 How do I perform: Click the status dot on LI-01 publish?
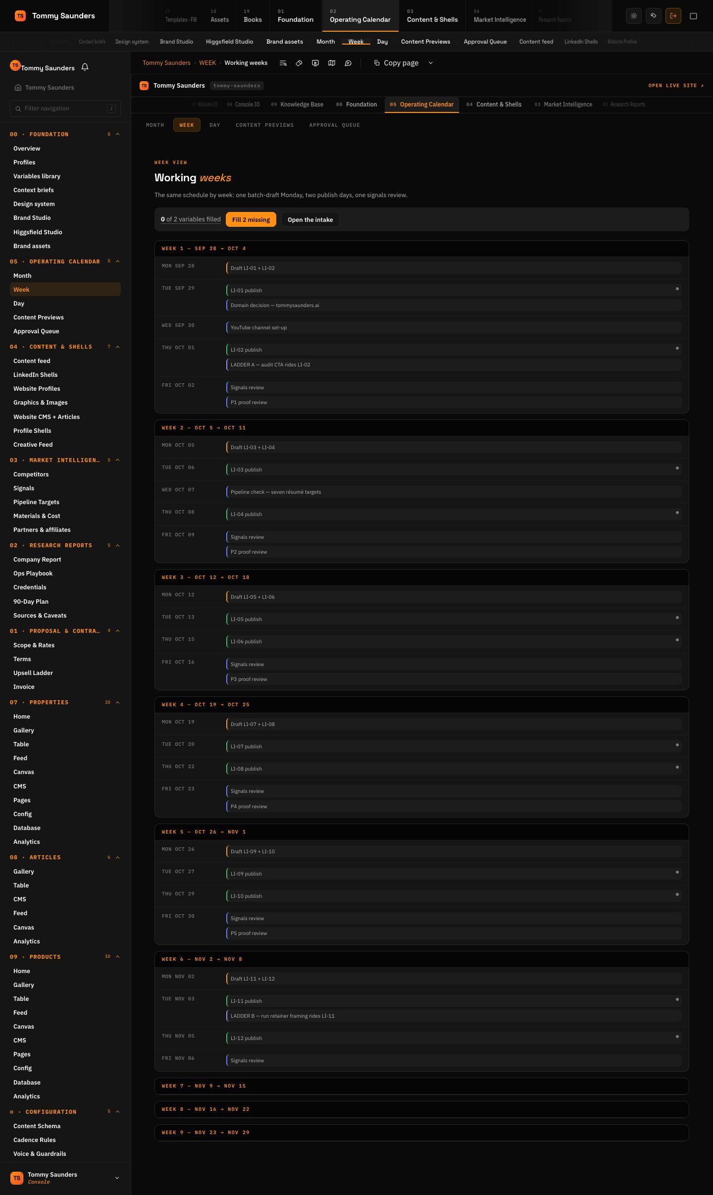pos(677,289)
